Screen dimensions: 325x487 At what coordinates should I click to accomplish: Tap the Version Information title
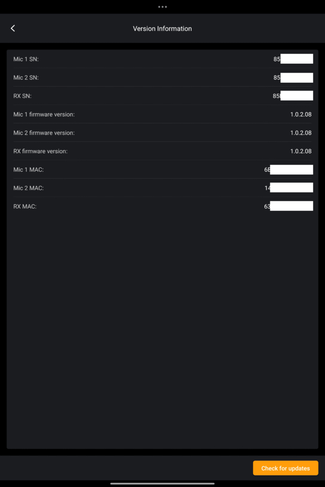coord(162,29)
